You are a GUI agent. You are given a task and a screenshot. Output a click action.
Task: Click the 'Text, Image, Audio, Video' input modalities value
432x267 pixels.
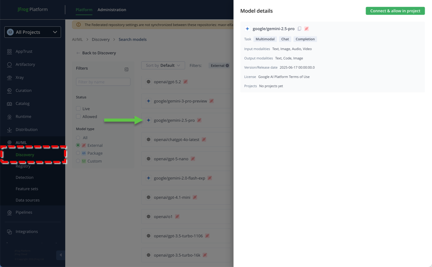point(292,49)
